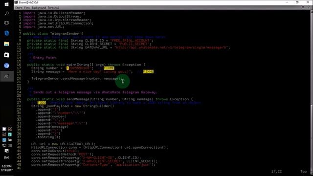The height and width of the screenshot is (176, 313).
Task: Click the highlighted TODO marker
Action: point(42,102)
